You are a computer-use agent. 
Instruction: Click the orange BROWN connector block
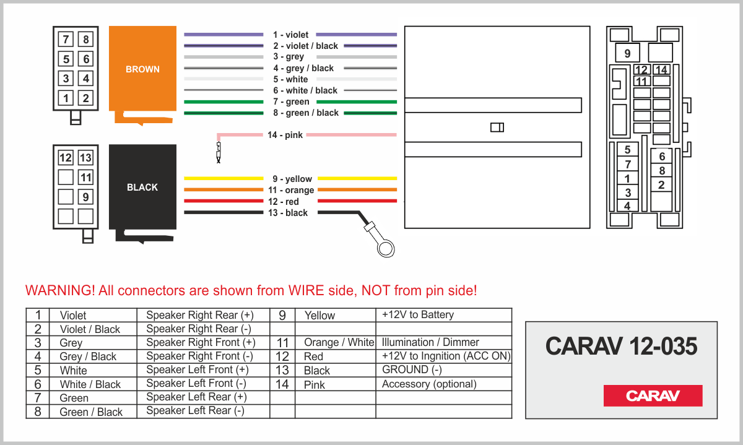pos(142,69)
